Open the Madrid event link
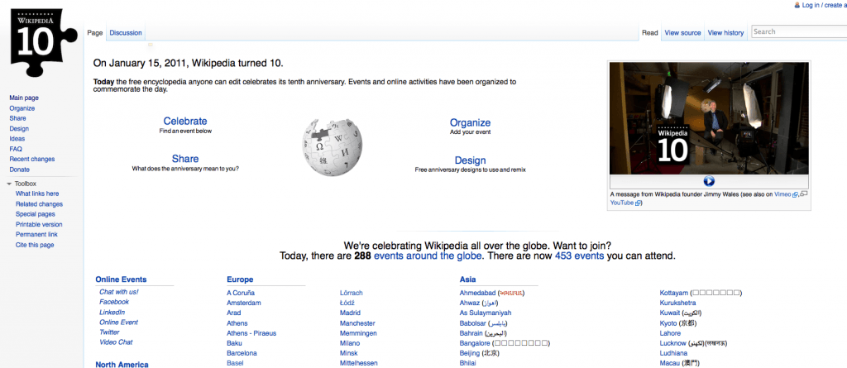Screen dimensions: 847x368 [x=350, y=313]
